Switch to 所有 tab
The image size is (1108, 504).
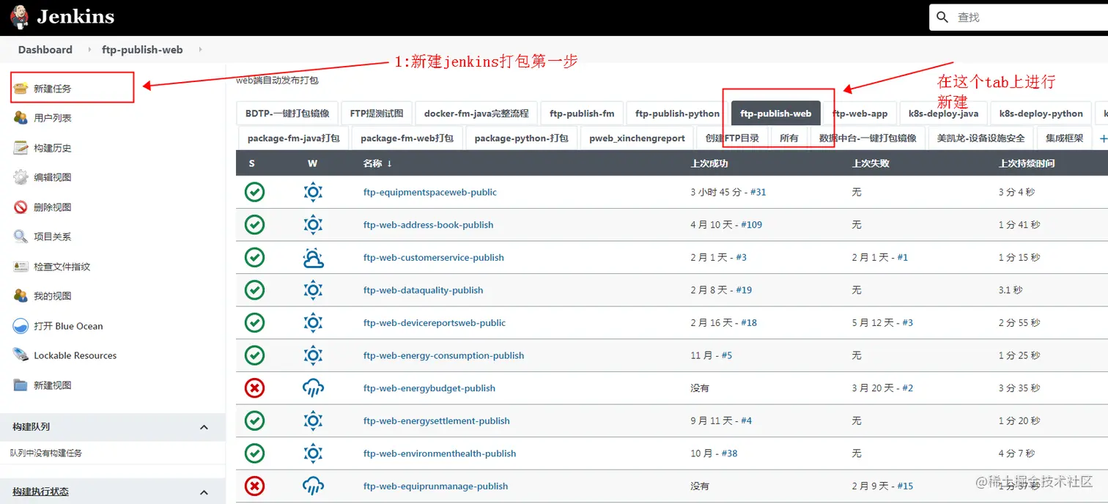pos(789,138)
